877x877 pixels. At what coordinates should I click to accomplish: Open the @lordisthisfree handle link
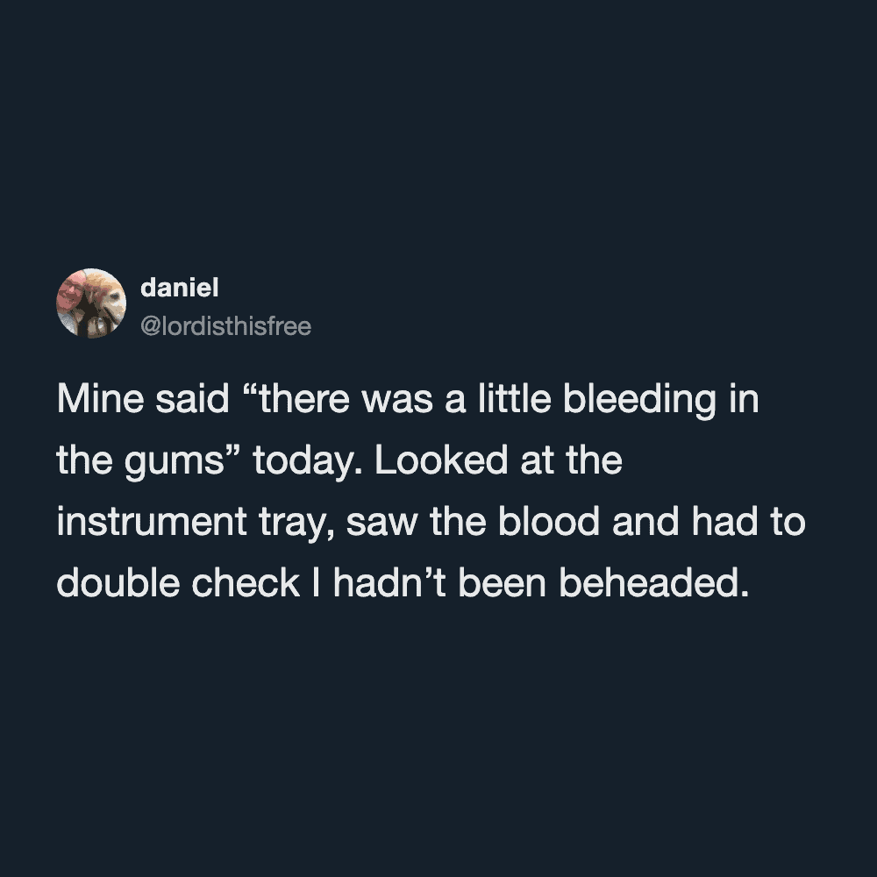pyautogui.click(x=225, y=327)
